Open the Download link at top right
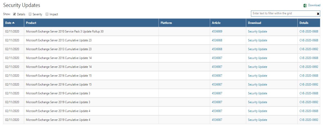The height and width of the screenshot is (128, 323). 314,5
